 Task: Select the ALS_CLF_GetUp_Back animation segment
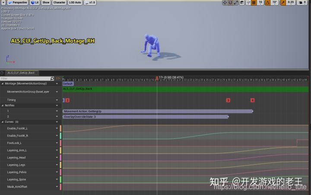[185, 89]
